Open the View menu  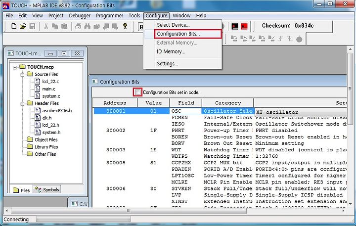[38, 16]
